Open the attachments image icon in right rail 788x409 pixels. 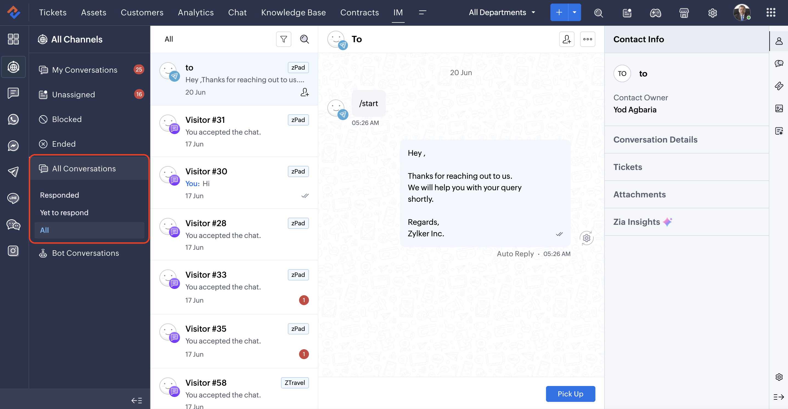click(779, 108)
